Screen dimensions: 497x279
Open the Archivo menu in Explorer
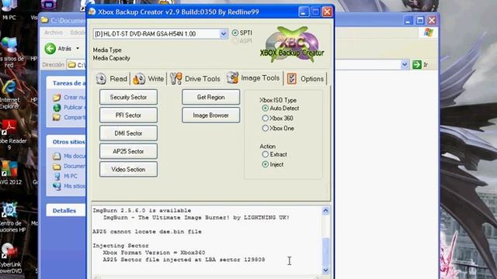tap(54, 33)
